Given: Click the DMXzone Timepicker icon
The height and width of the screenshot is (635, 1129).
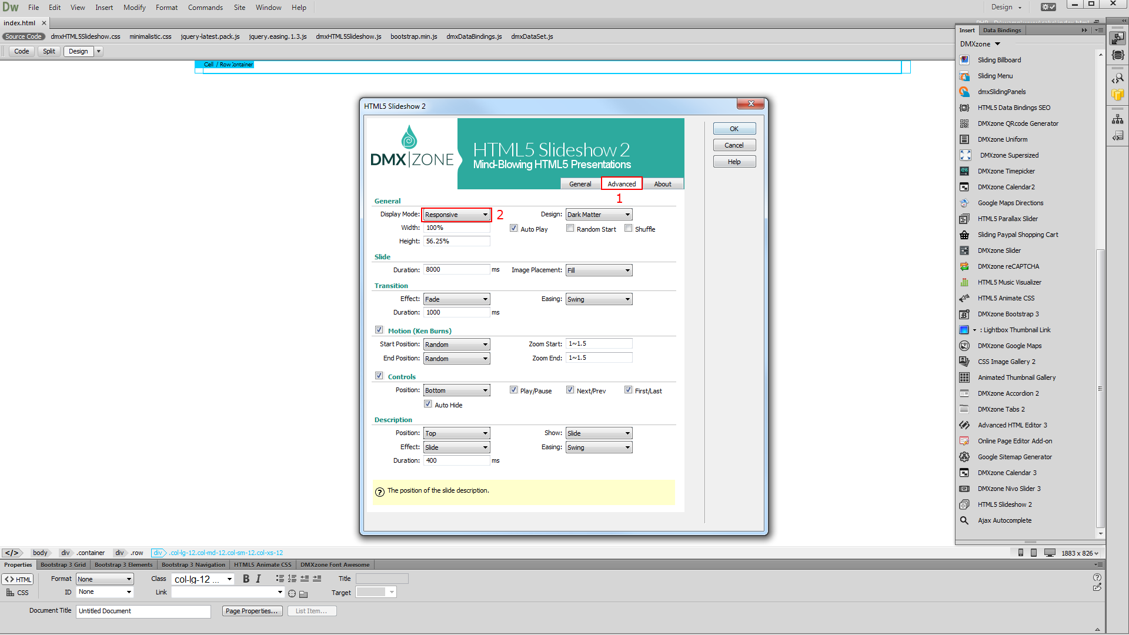Looking at the screenshot, I should (x=964, y=171).
